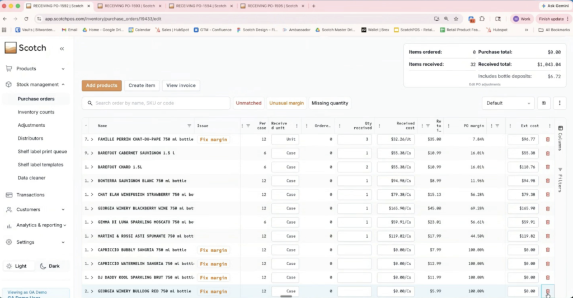Delete the BONTERRA SAUVIGNON BLANC row
This screenshot has width=573, height=298.
pyautogui.click(x=547, y=181)
